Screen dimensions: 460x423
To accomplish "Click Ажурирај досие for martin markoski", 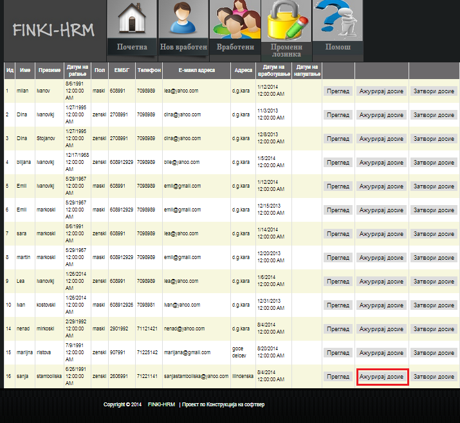I will 382,258.
